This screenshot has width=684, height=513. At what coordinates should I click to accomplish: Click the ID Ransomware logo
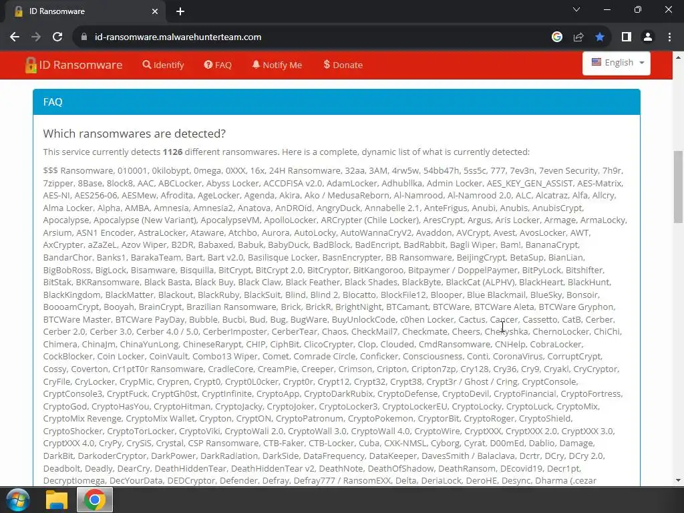pyautogui.click(x=73, y=65)
